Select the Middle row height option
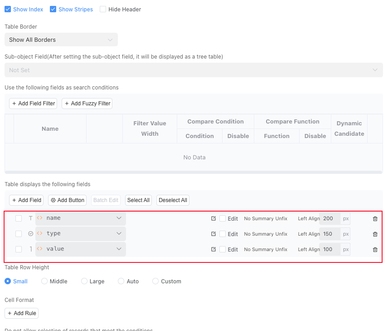The image size is (388, 331). point(44,282)
